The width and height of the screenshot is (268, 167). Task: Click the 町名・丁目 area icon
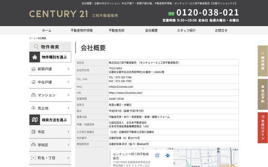pos(33,158)
